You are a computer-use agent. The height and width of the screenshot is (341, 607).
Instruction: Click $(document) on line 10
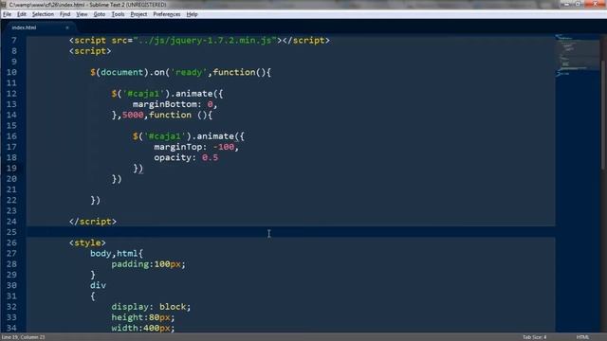[120, 72]
